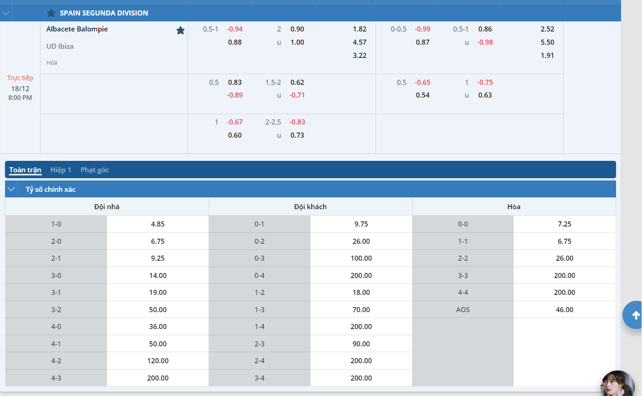Pick first-half handicap odds 0.87

tap(423, 42)
